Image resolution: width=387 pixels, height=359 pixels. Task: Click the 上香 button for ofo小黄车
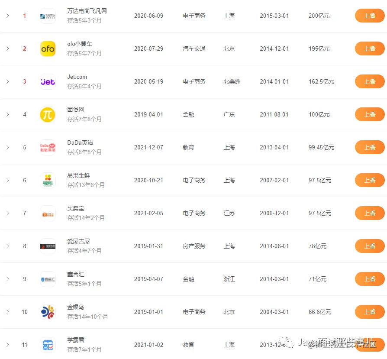(x=370, y=49)
